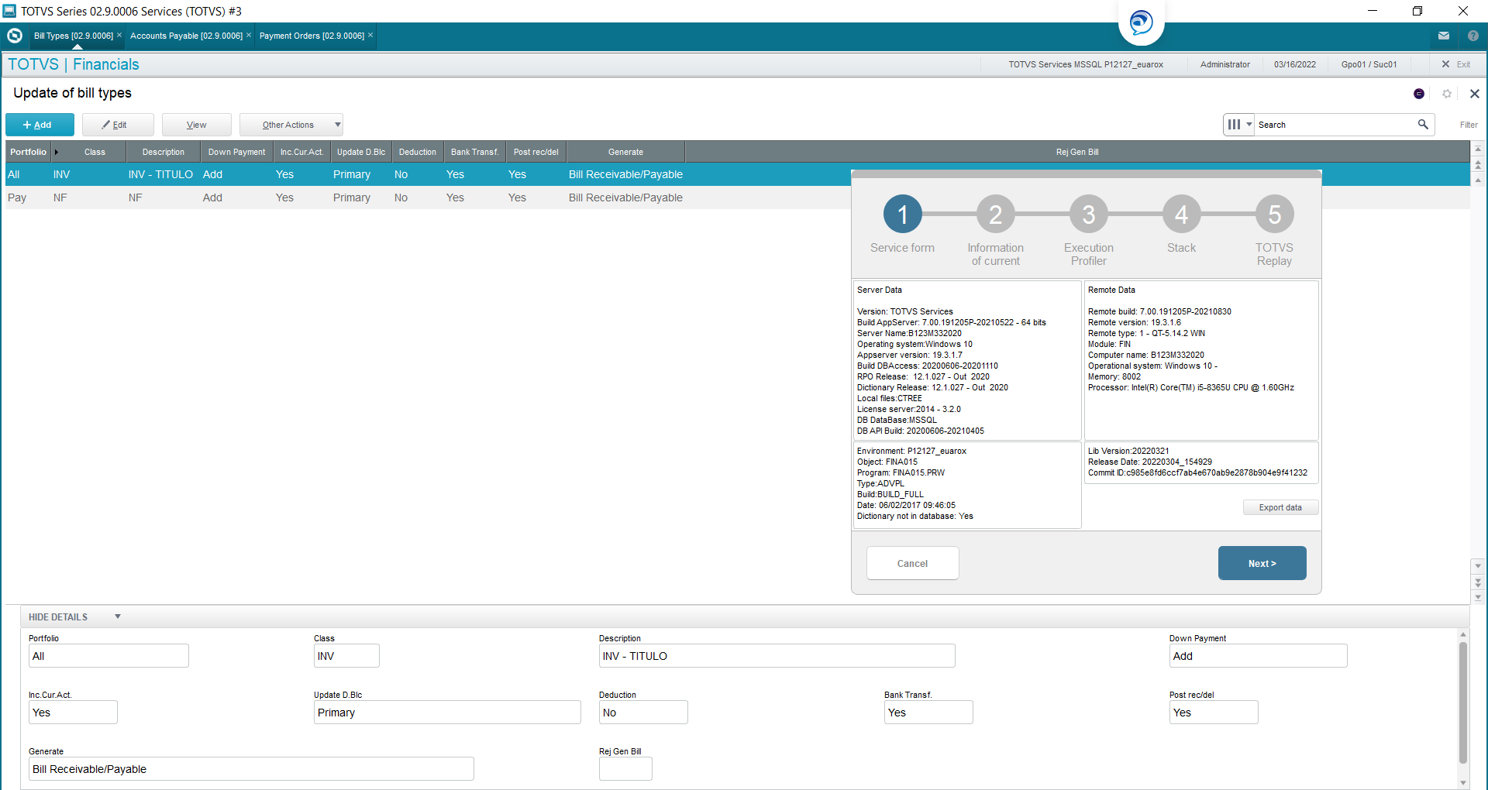Click the Class detail field
Screen dimensions: 1488x790
[x=346, y=656]
